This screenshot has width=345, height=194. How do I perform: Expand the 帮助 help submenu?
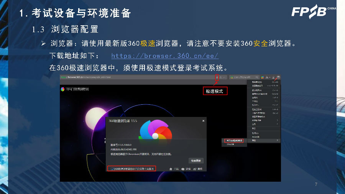(x=264, y=140)
